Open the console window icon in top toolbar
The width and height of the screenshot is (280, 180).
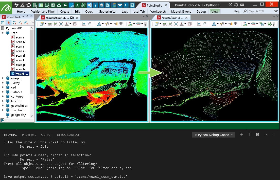coord(132,5)
